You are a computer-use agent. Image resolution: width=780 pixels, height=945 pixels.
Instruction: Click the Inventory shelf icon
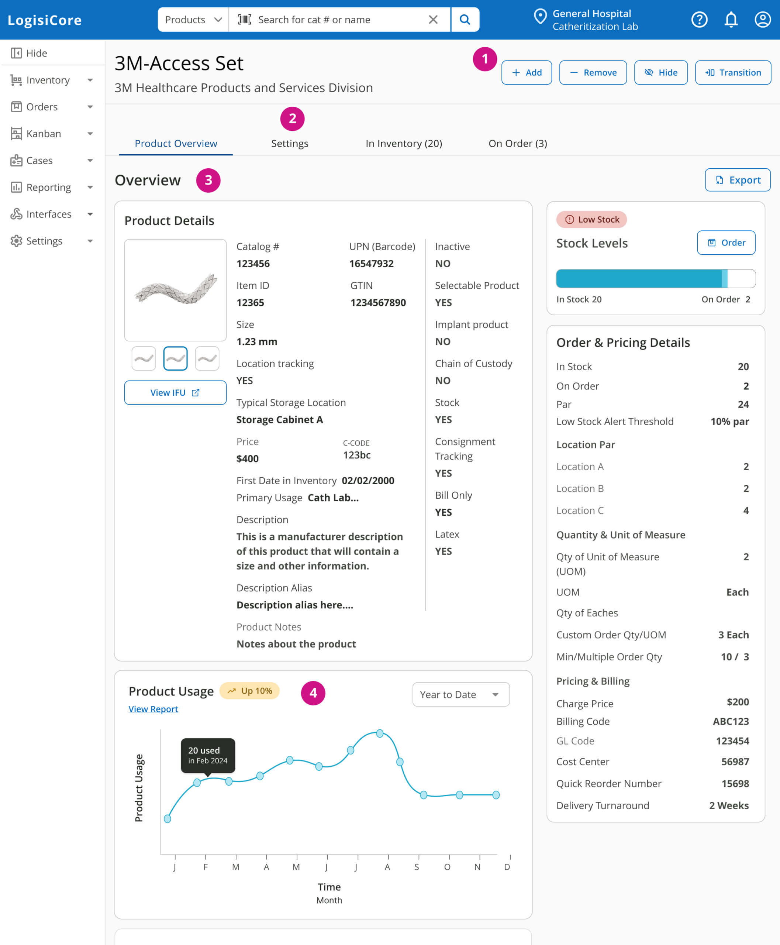16,80
